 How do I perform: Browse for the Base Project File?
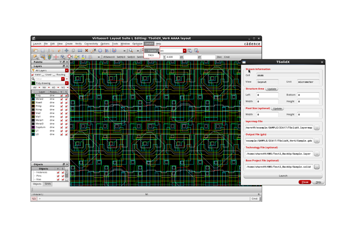point(317,167)
